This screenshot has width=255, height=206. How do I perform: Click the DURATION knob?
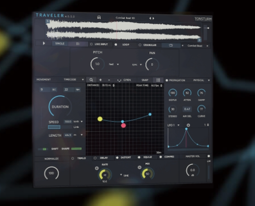pyautogui.click(x=60, y=106)
